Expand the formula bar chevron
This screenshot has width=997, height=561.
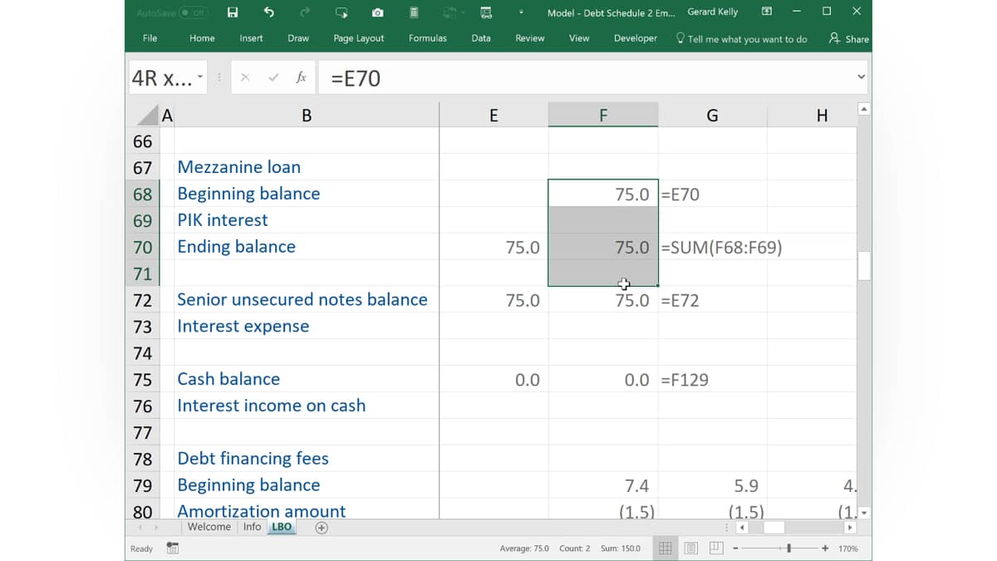click(x=861, y=77)
